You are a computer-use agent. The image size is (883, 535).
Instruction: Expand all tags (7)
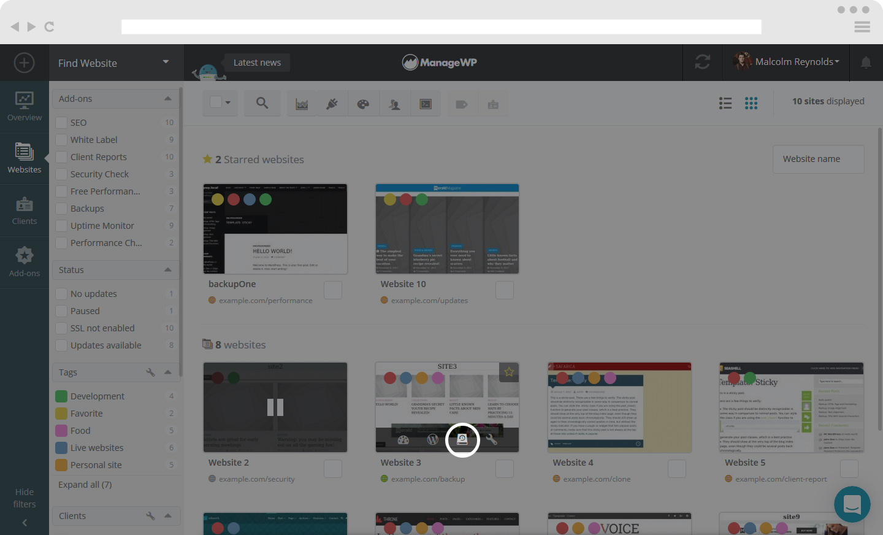85,485
